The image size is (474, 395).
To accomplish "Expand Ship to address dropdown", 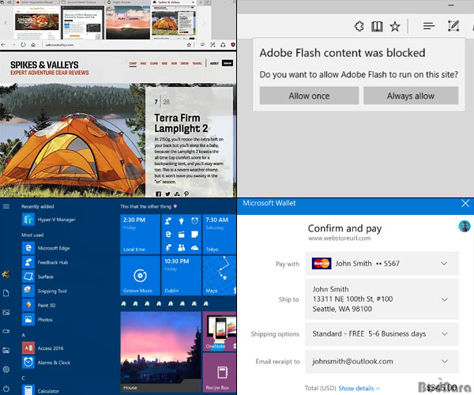I will coord(382,299).
